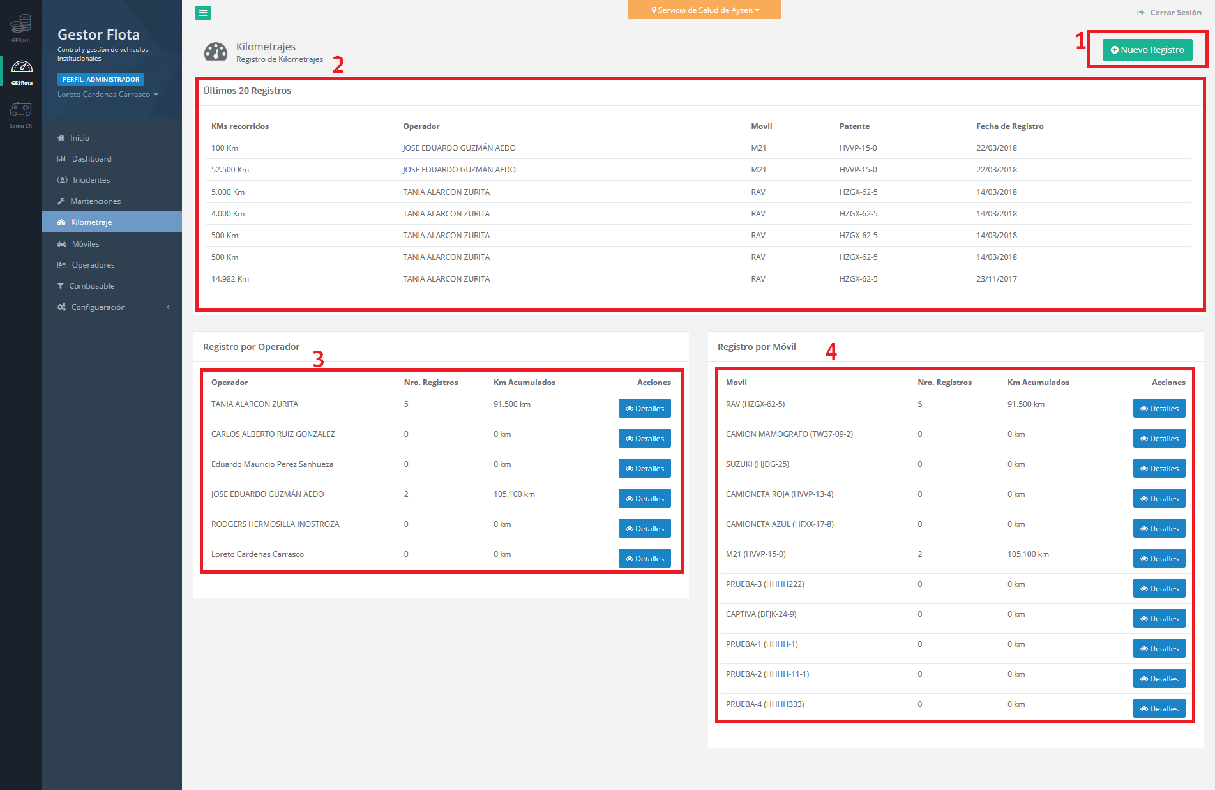Click the Kilometrajes gauge header icon
The image size is (1215, 790).
(216, 52)
